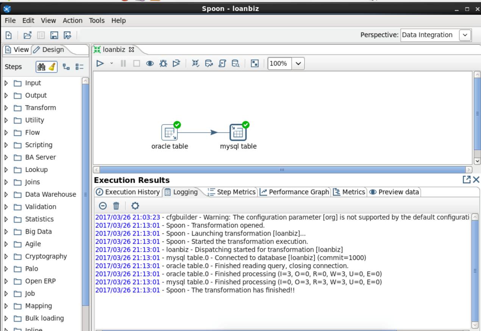Open the Performance Graph tab
Screen dimensions: 481x331
tap(295, 192)
